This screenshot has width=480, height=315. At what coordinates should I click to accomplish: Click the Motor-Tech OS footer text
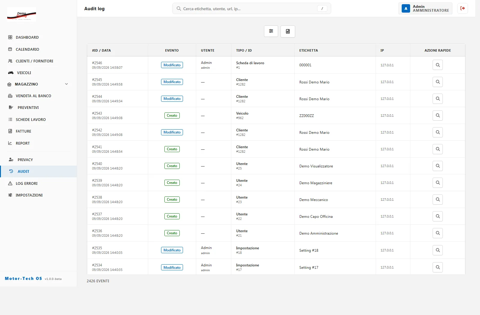[x=23, y=278]
